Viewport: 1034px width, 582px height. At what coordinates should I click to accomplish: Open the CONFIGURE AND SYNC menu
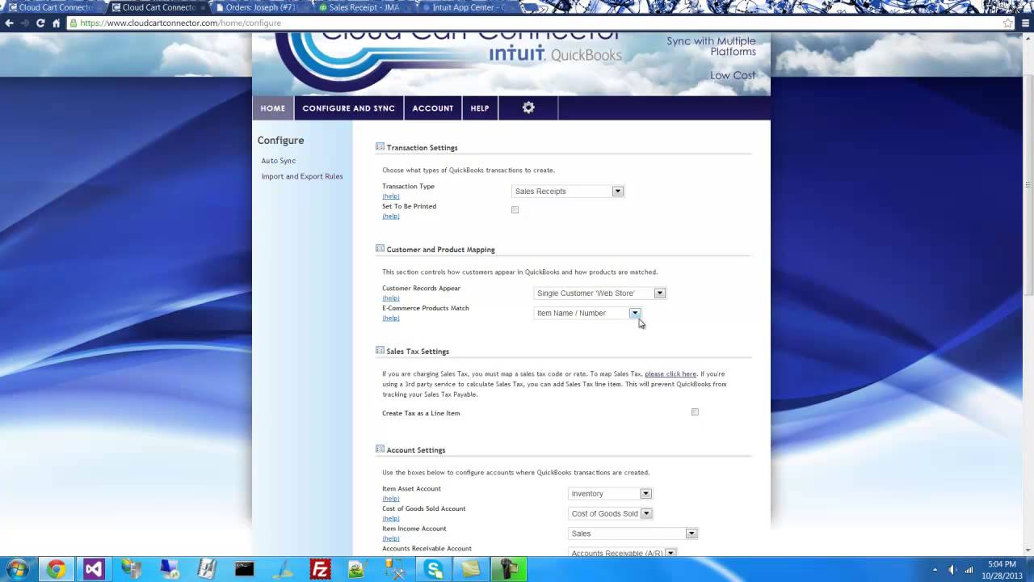pyautogui.click(x=349, y=108)
